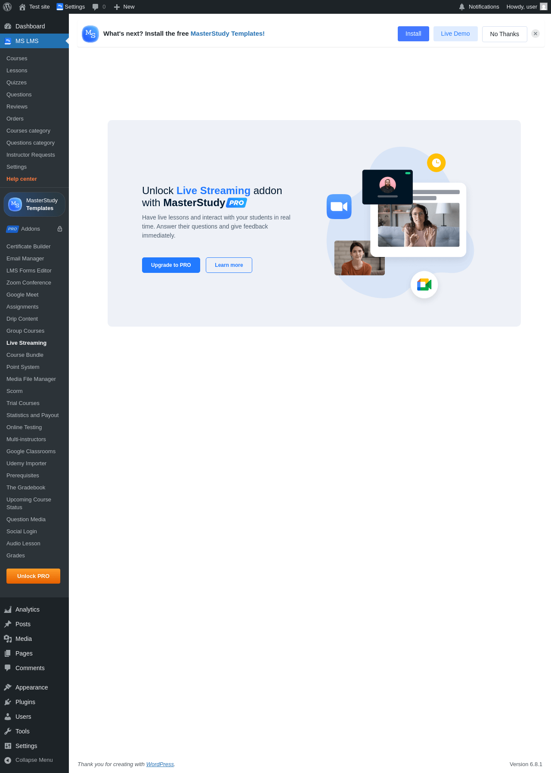Click the Pages icon in sidebar
Image resolution: width=551 pixels, height=773 pixels.
tap(8, 653)
